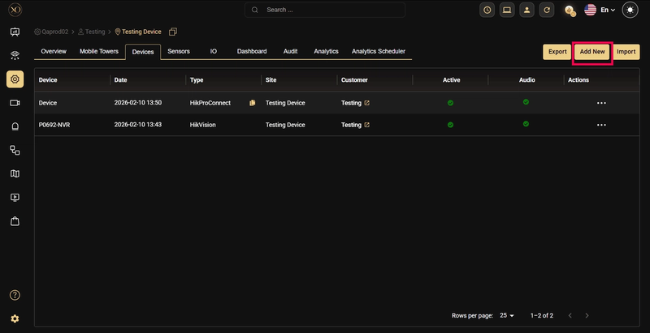Click the Import button
The width and height of the screenshot is (650, 333).
626,52
